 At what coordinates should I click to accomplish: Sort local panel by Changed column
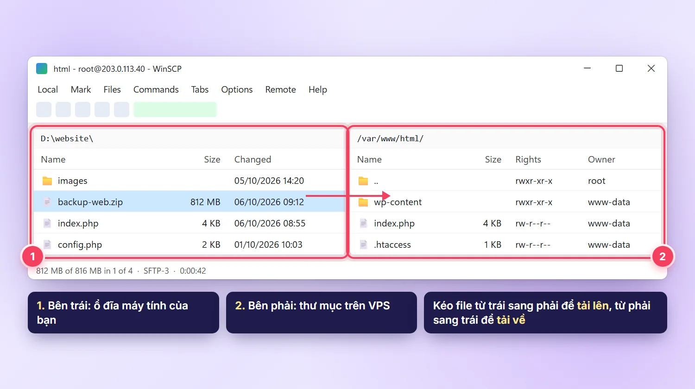253,159
